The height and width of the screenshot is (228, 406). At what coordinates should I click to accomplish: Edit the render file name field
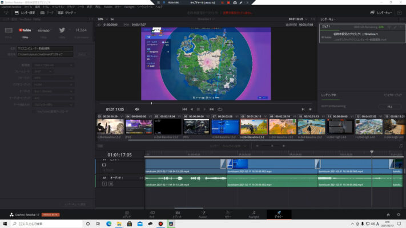[x=45, y=48]
